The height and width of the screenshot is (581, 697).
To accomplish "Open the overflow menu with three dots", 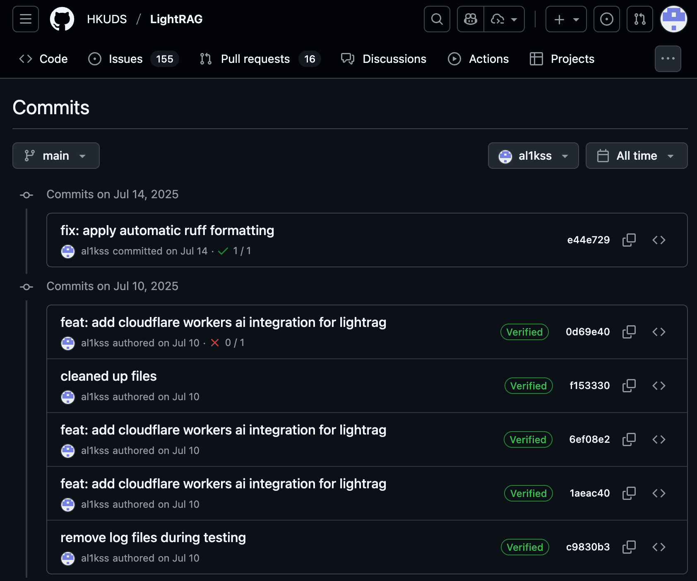I will click(668, 59).
